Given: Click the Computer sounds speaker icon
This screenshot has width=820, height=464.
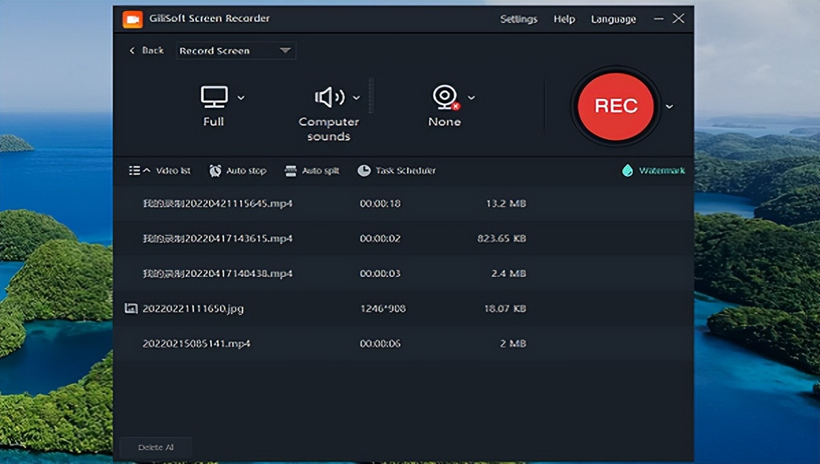Looking at the screenshot, I should 329,97.
